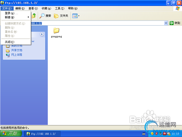Viewport: 182px width, 137px height.
Task: Open the 编辑 (Edit) menu
Action: tap(20, 8)
